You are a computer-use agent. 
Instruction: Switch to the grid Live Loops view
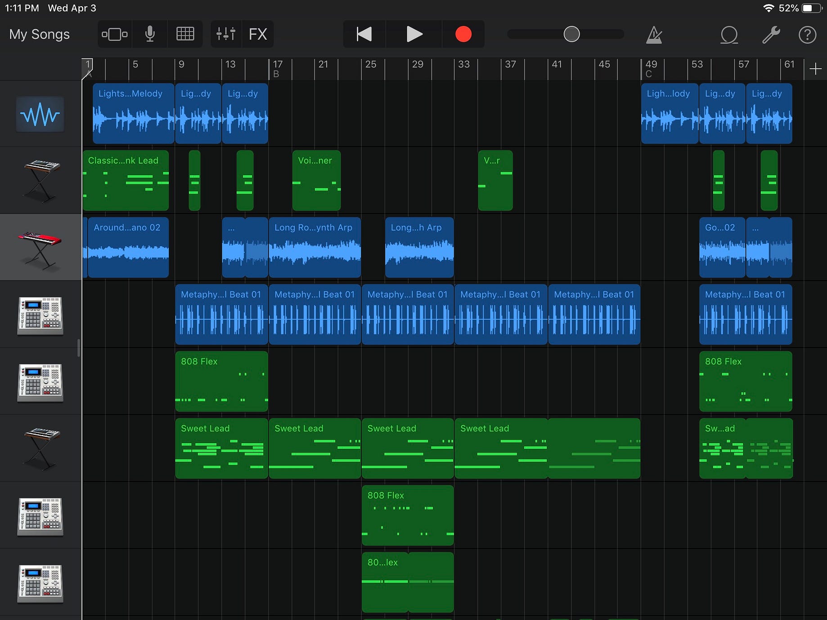coord(185,34)
